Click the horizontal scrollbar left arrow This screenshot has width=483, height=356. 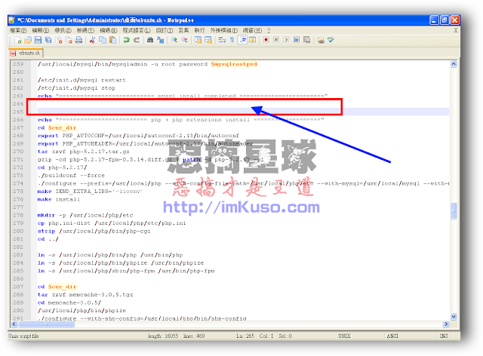point(14,324)
